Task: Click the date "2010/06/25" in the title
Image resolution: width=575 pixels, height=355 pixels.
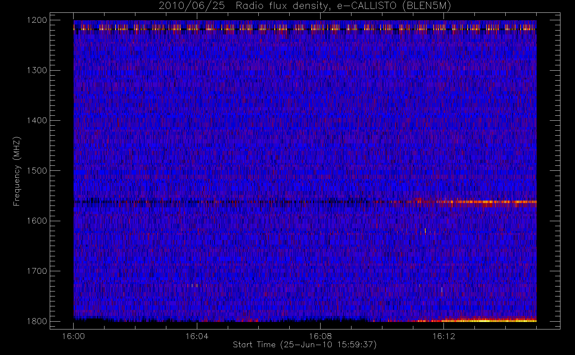Action: pyautogui.click(x=192, y=6)
